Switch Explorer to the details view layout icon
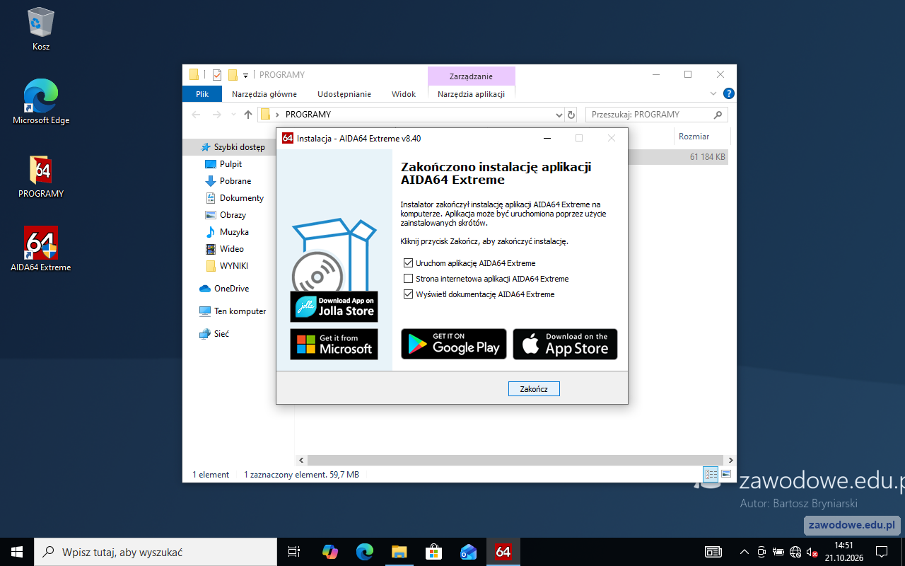The image size is (905, 566). (711, 475)
